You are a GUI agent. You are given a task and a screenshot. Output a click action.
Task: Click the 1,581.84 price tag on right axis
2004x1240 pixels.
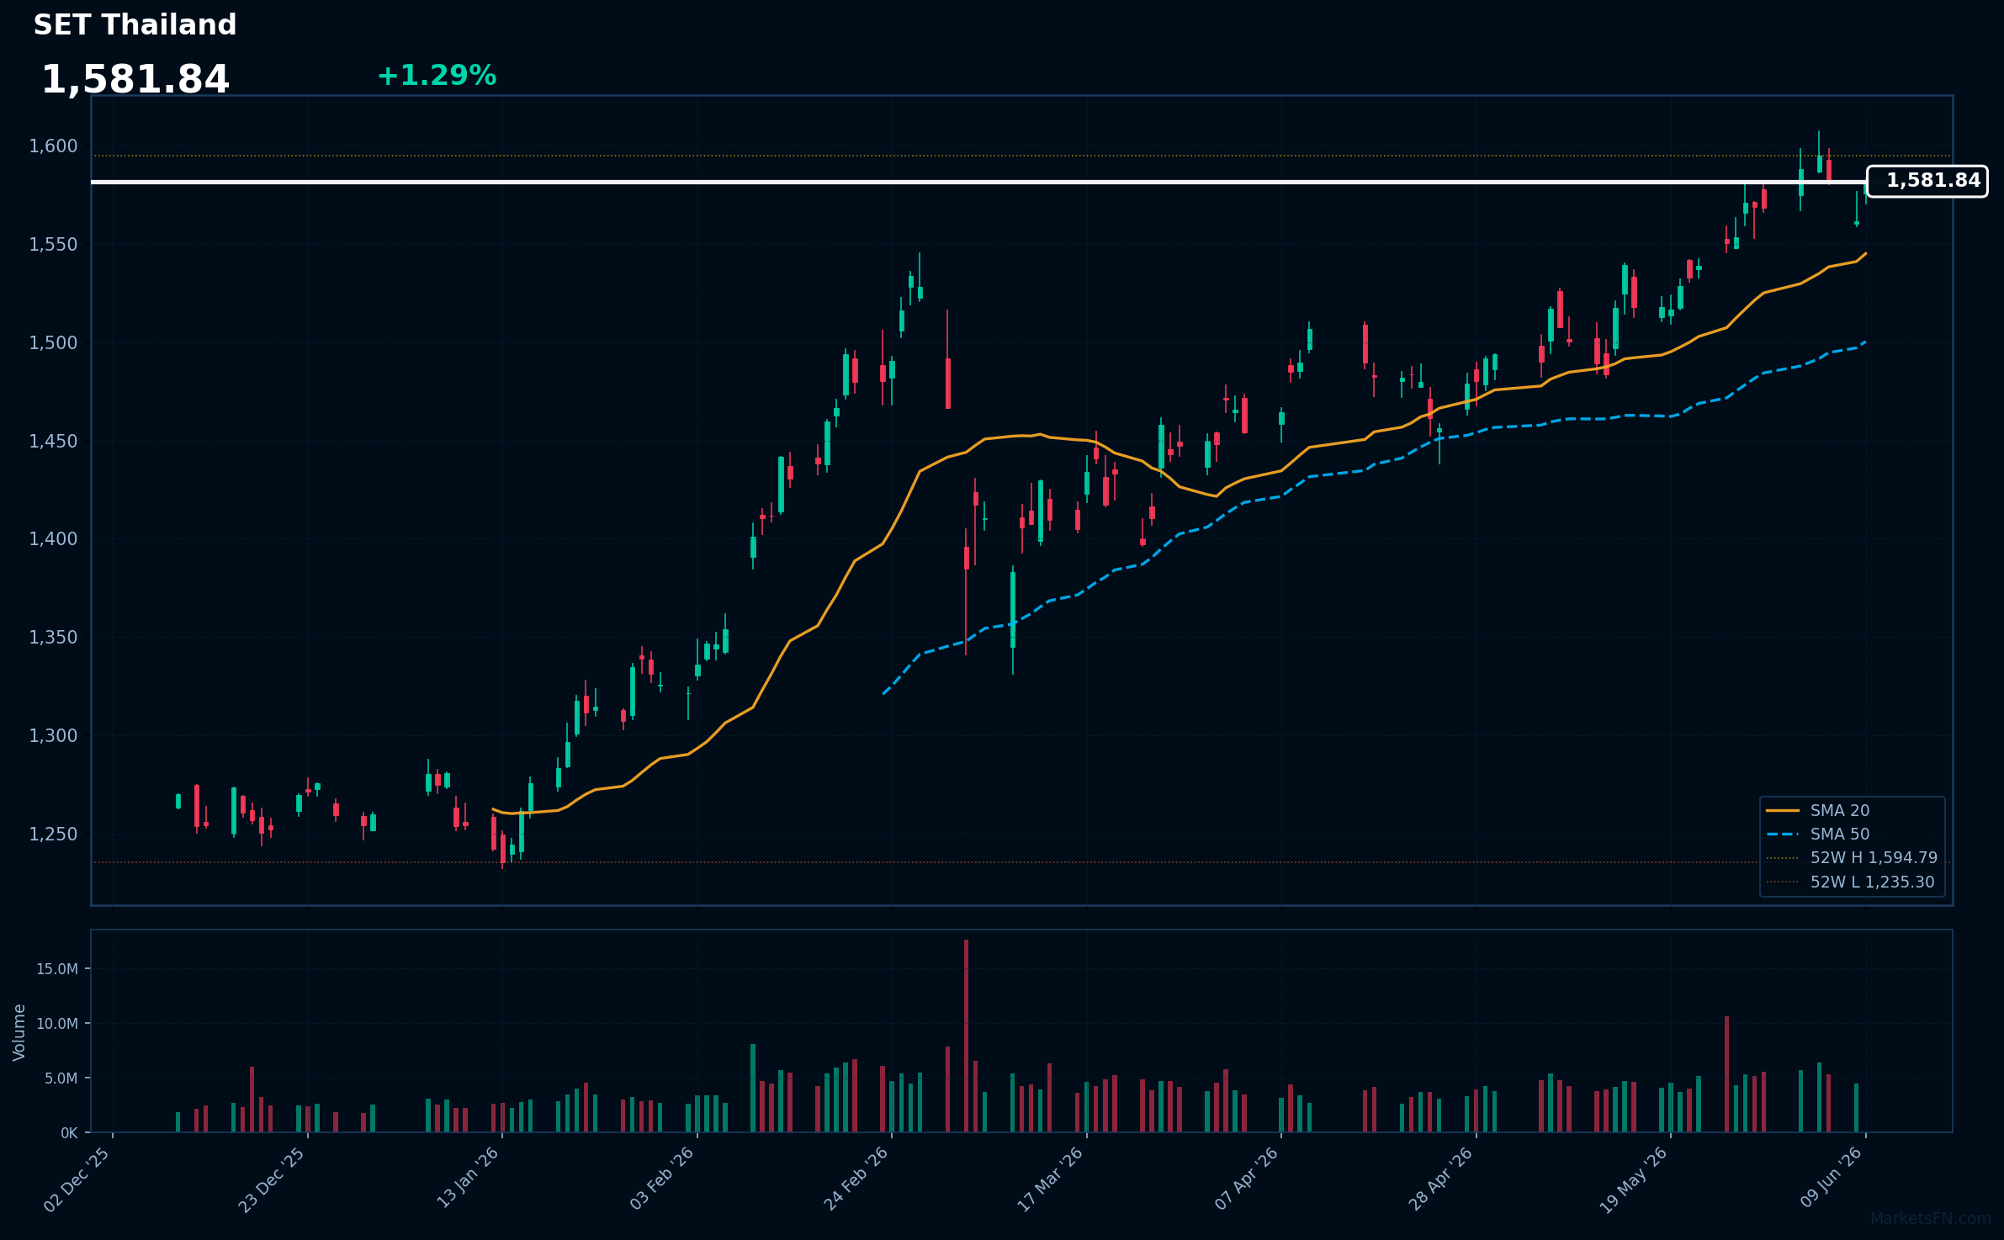point(1927,181)
